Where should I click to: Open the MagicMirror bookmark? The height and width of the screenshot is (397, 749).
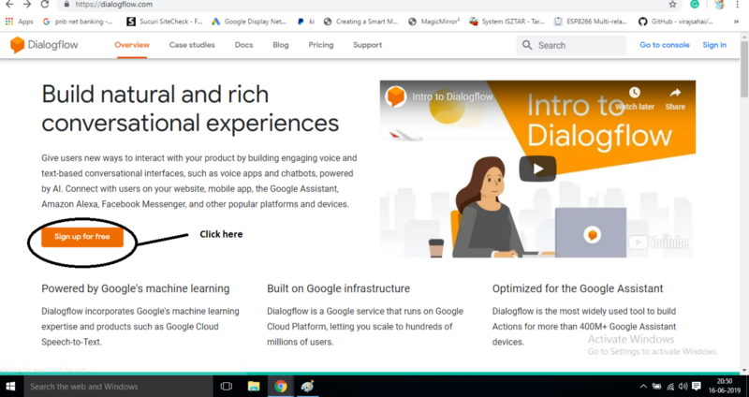434,22
